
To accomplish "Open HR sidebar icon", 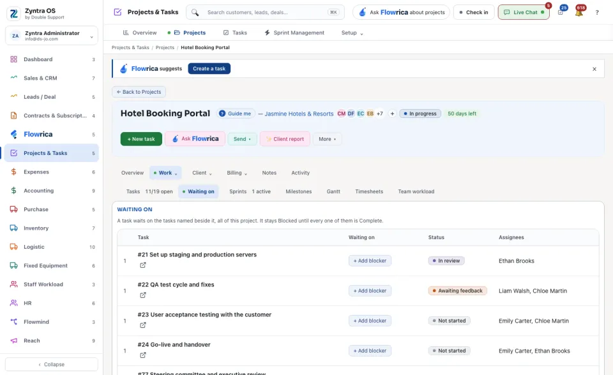I will coord(13,303).
